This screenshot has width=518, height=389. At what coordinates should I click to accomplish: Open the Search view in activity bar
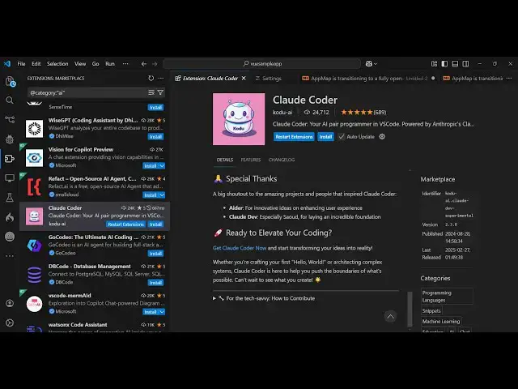pos(10,100)
